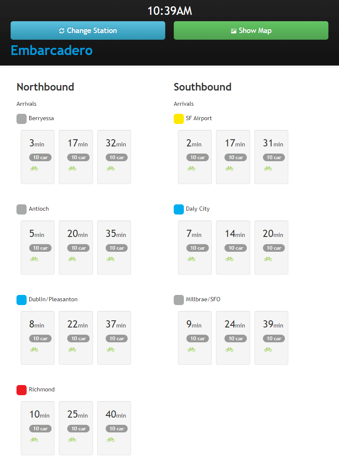Image resolution: width=339 pixels, height=476 pixels.
Task: Click the Southbound heading
Action: (202, 87)
